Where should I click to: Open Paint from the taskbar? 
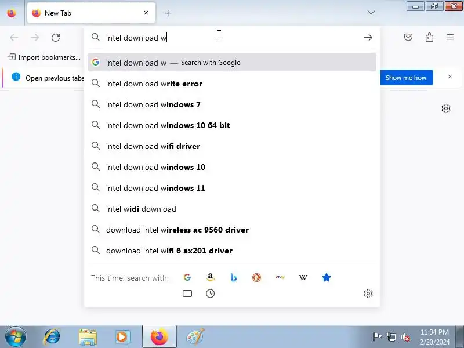click(195, 337)
